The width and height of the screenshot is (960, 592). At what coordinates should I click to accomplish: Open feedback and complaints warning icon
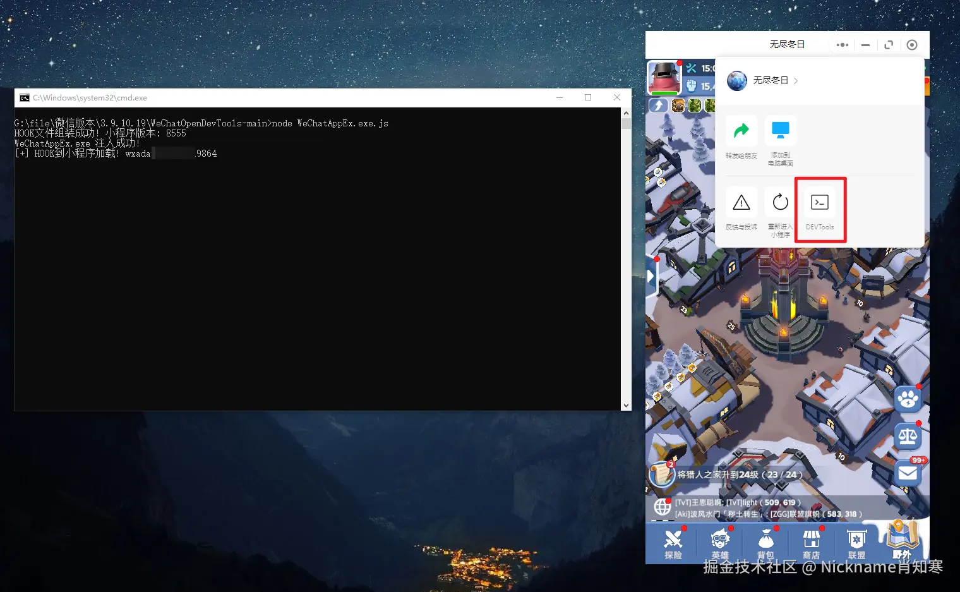pyautogui.click(x=741, y=202)
